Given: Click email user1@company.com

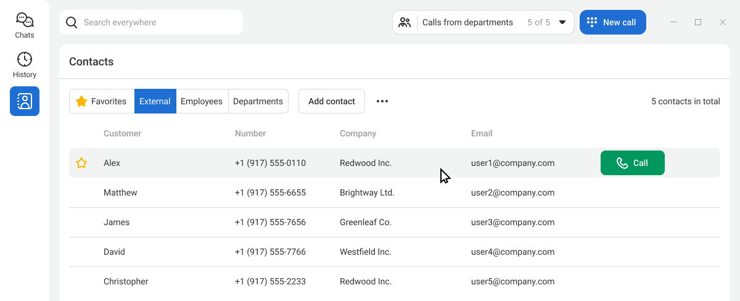Looking at the screenshot, I should point(513,163).
